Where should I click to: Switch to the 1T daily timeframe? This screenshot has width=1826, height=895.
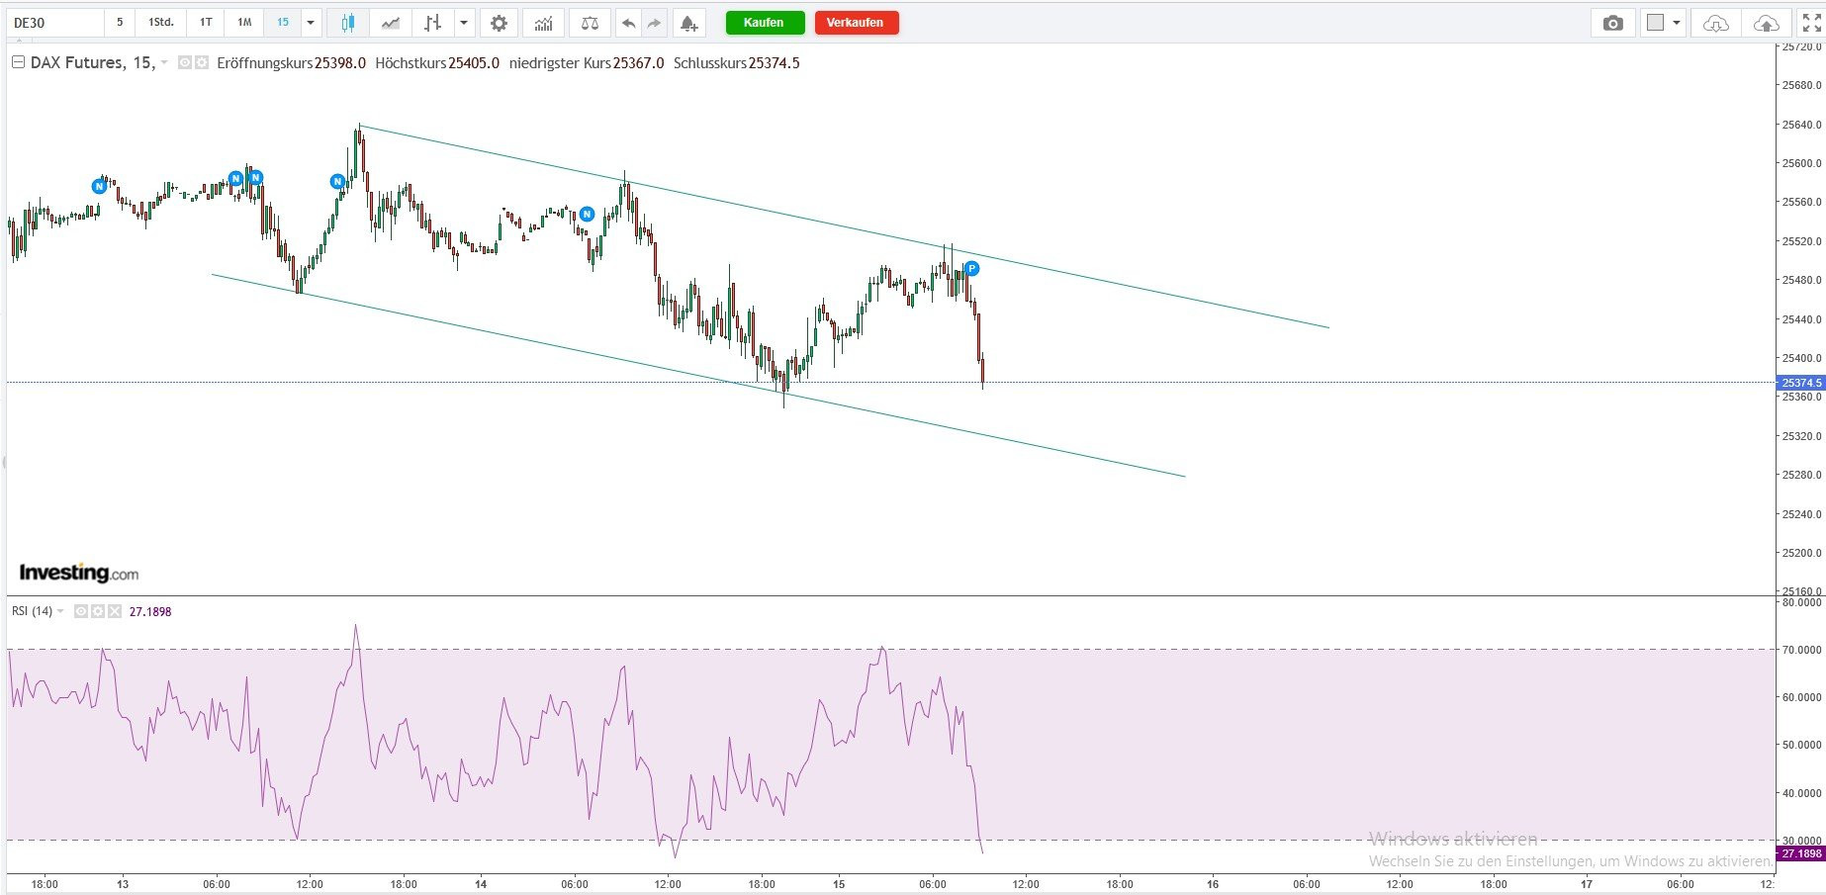point(206,23)
